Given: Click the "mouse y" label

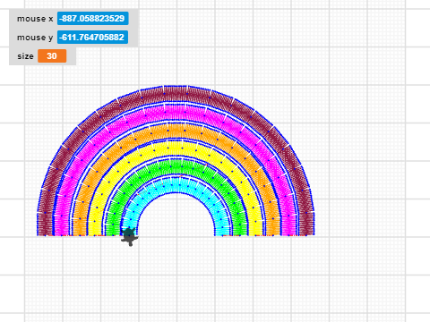Looking at the screenshot, I should coord(35,38).
